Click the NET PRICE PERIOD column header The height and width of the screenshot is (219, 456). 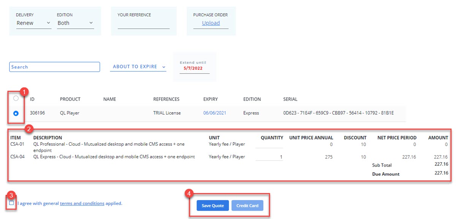397,138
